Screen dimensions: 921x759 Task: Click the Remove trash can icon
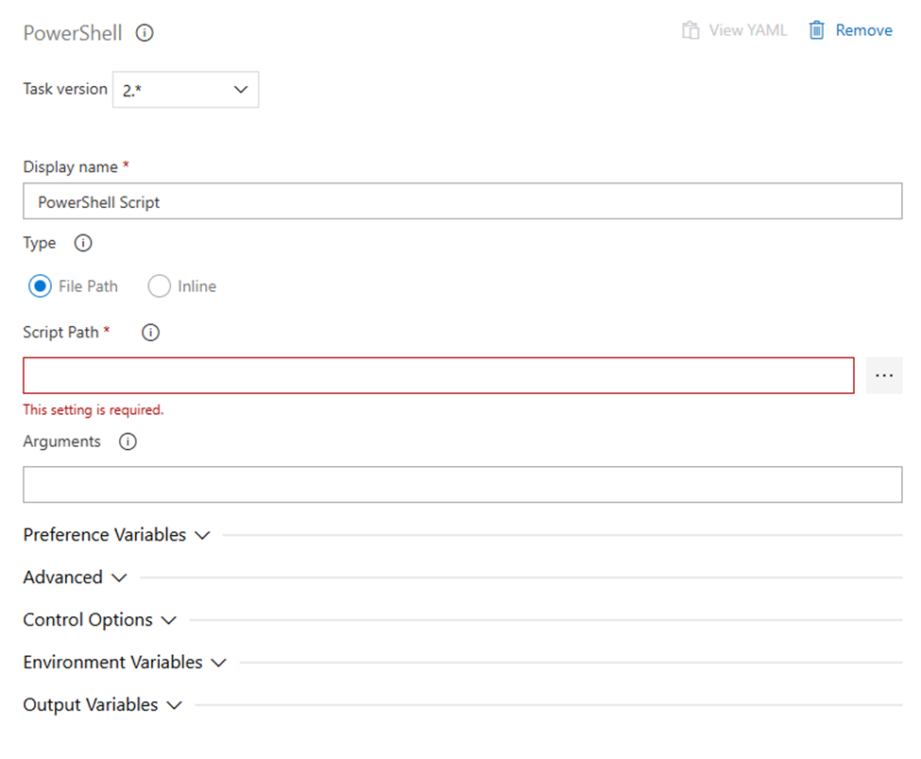pyautogui.click(x=816, y=30)
